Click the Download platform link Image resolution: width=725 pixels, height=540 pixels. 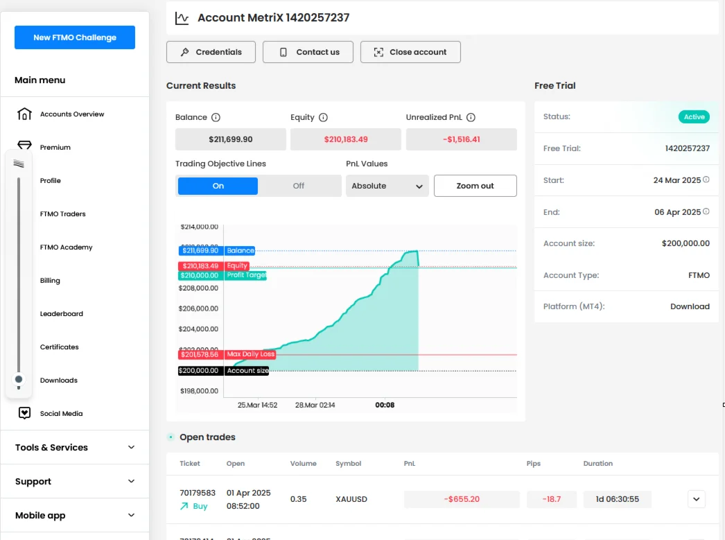tap(690, 306)
